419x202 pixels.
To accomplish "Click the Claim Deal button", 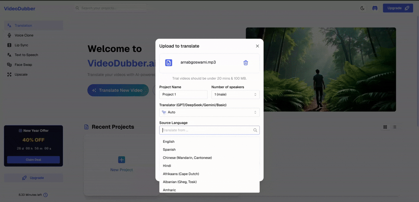I will pyautogui.click(x=33, y=160).
